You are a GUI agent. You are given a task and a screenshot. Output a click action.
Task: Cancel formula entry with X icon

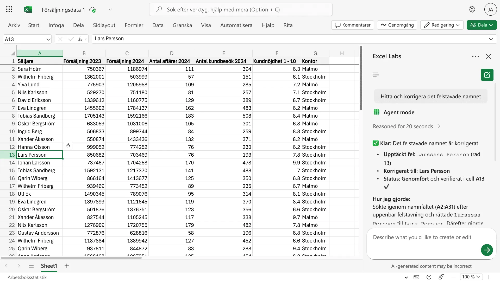click(x=60, y=39)
